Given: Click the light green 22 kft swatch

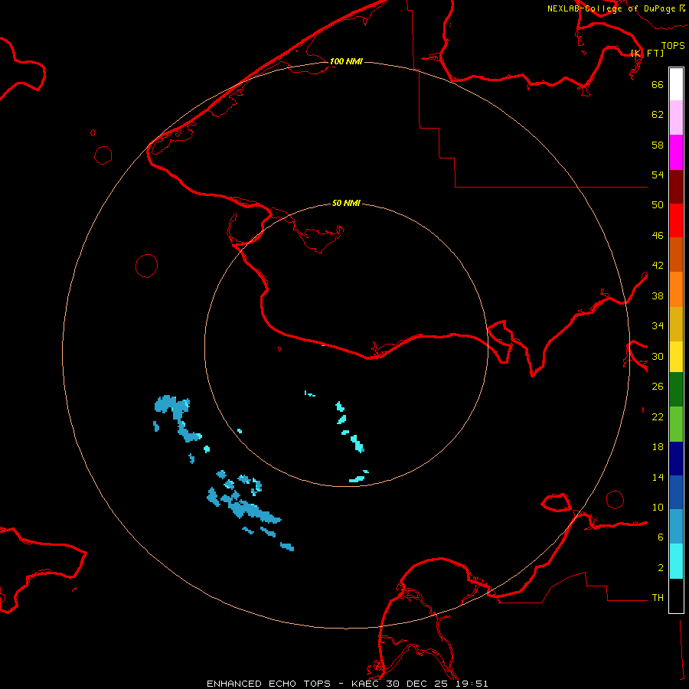Looking at the screenshot, I should (x=676, y=424).
